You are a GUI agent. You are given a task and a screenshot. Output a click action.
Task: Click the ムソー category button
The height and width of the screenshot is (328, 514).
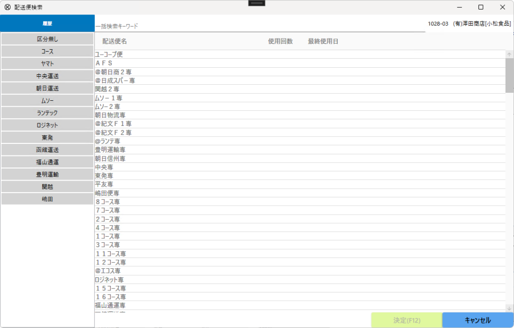(x=48, y=101)
